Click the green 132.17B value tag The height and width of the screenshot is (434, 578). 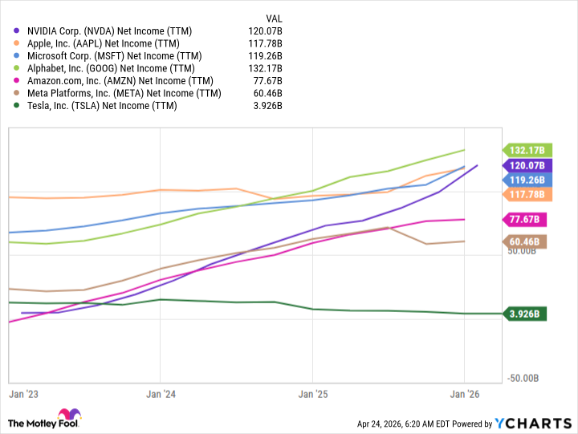[526, 150]
